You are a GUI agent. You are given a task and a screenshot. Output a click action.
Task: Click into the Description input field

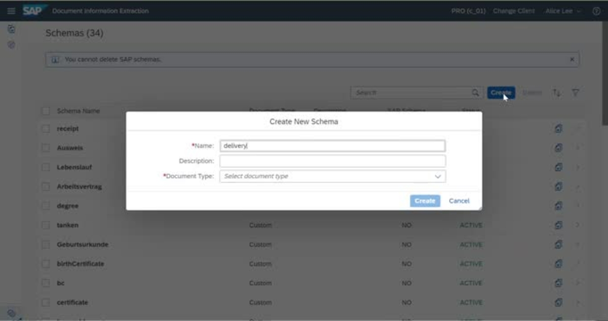332,161
